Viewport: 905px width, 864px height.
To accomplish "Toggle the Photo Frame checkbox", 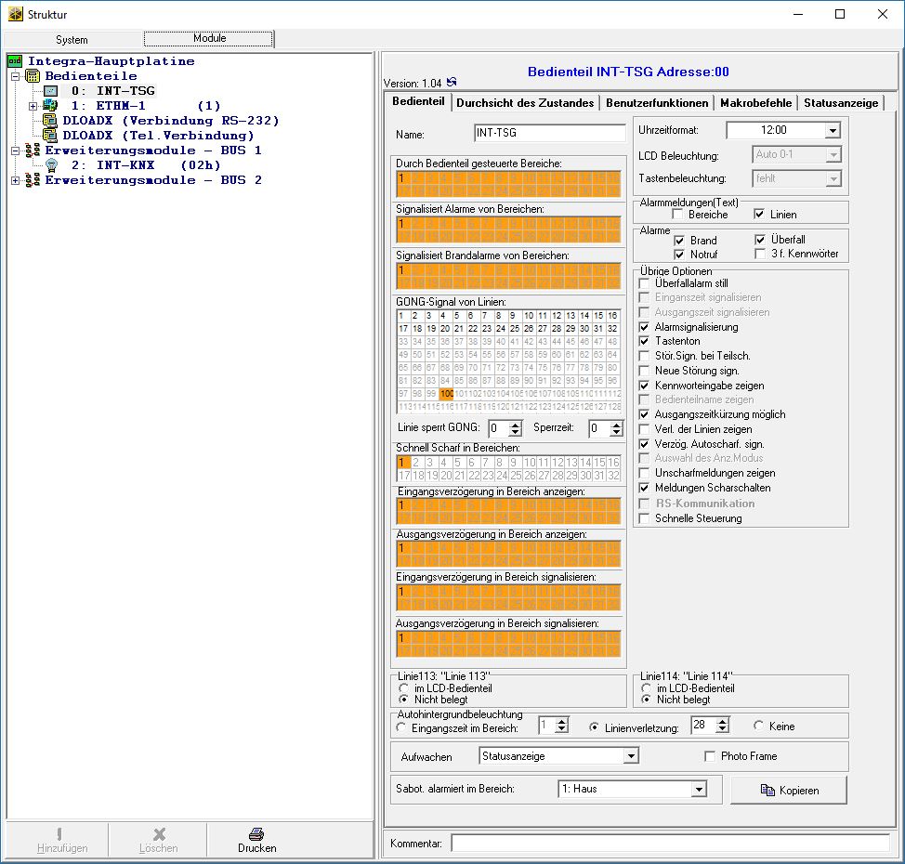I will [711, 756].
